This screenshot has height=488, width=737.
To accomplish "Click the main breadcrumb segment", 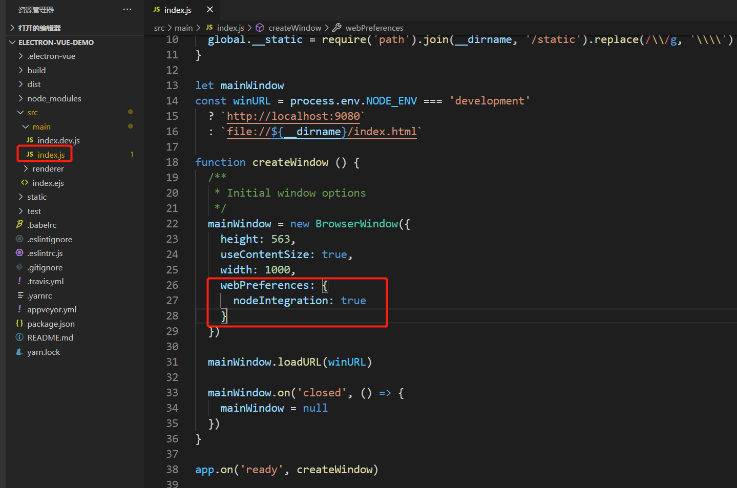I will coord(183,28).
